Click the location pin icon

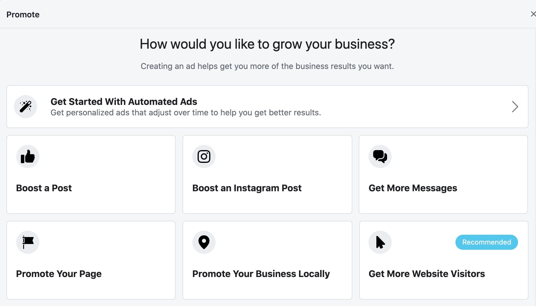[204, 242]
